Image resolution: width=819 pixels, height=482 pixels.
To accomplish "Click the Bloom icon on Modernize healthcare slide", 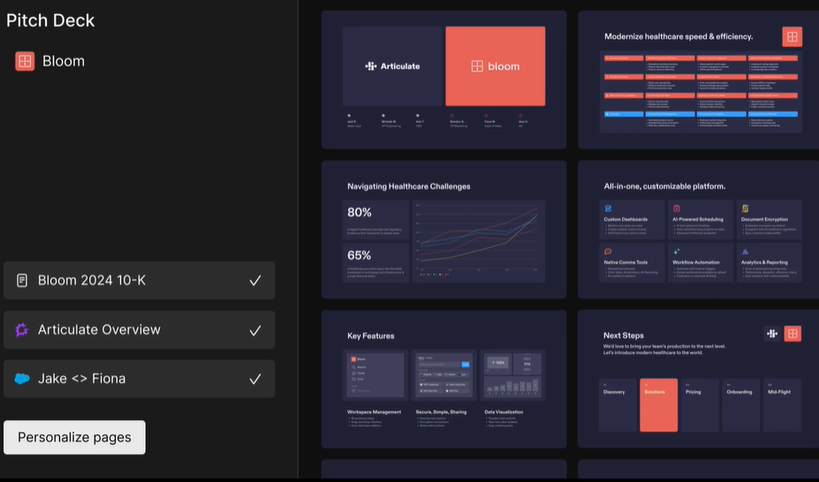I will [792, 36].
